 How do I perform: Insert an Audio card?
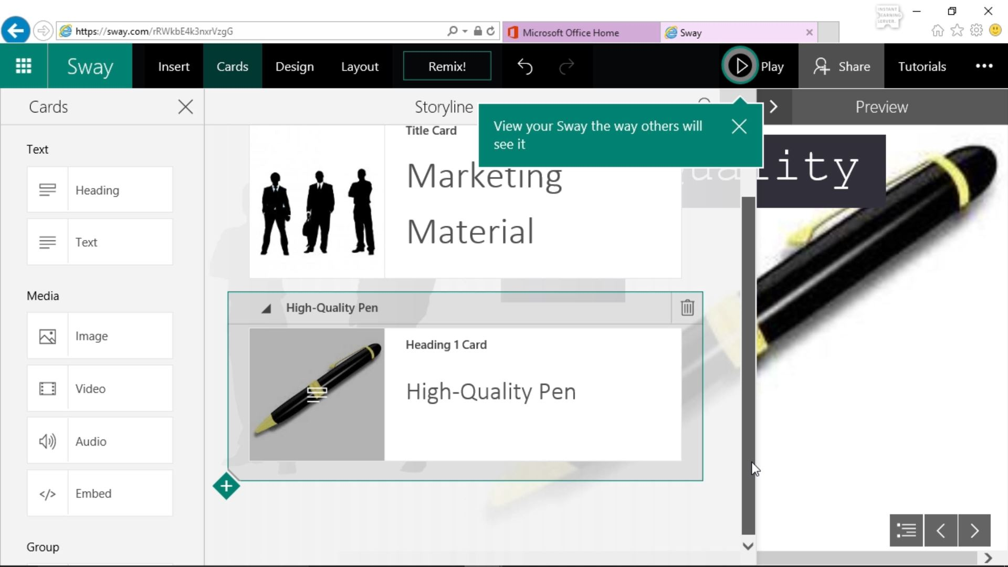99,440
